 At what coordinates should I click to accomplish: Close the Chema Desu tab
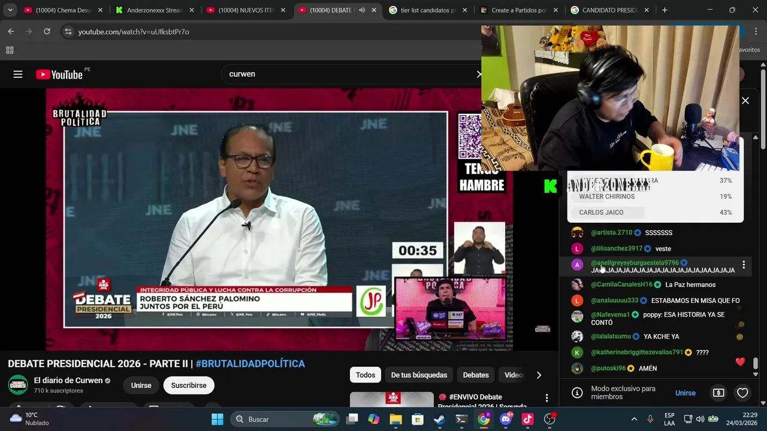tap(100, 10)
